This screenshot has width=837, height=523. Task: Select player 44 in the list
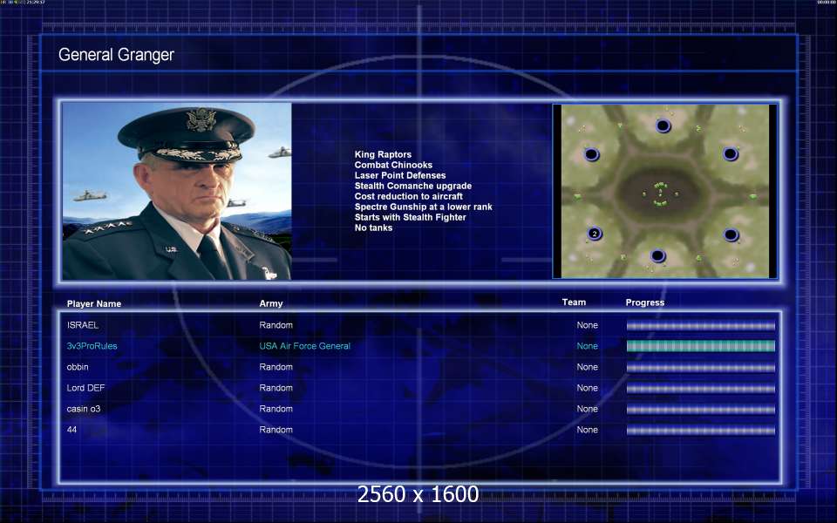point(71,430)
